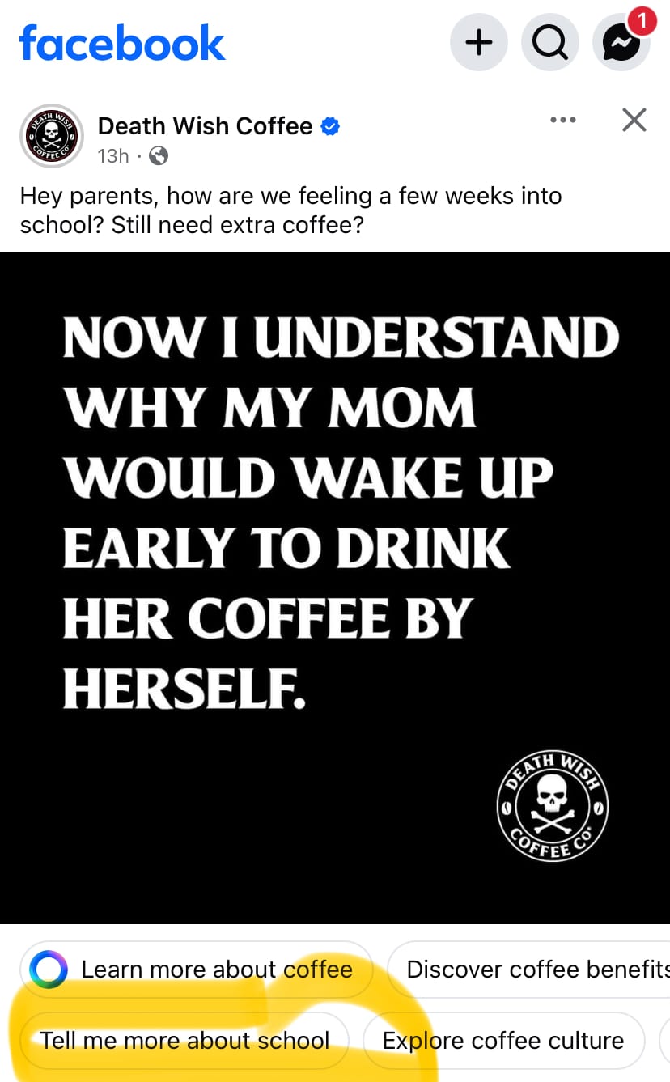Select Discover coffee benefits suggestion
Image resolution: width=670 pixels, height=1082 pixels.
[x=529, y=969]
